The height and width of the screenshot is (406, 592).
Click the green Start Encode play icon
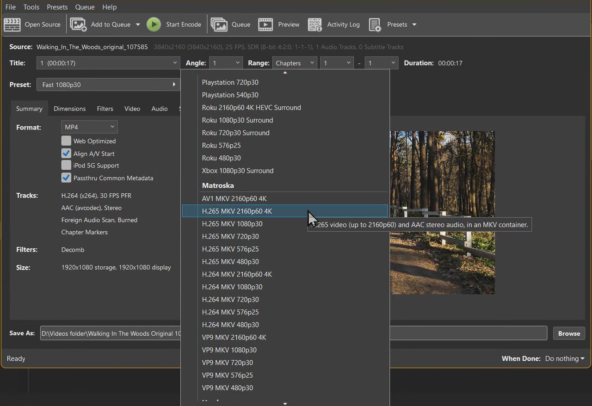(x=154, y=25)
